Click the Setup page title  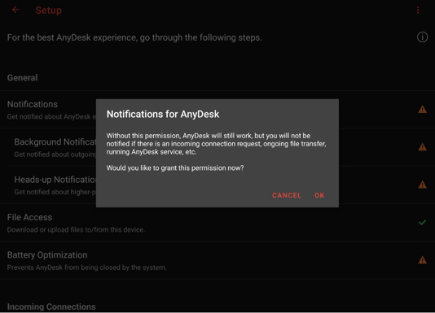tap(49, 11)
